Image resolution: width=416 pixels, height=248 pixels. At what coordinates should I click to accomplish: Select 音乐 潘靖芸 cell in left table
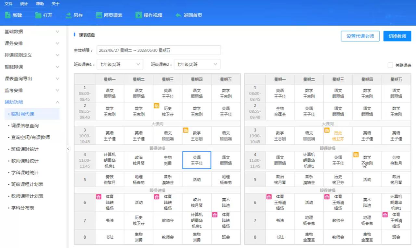coord(168,180)
